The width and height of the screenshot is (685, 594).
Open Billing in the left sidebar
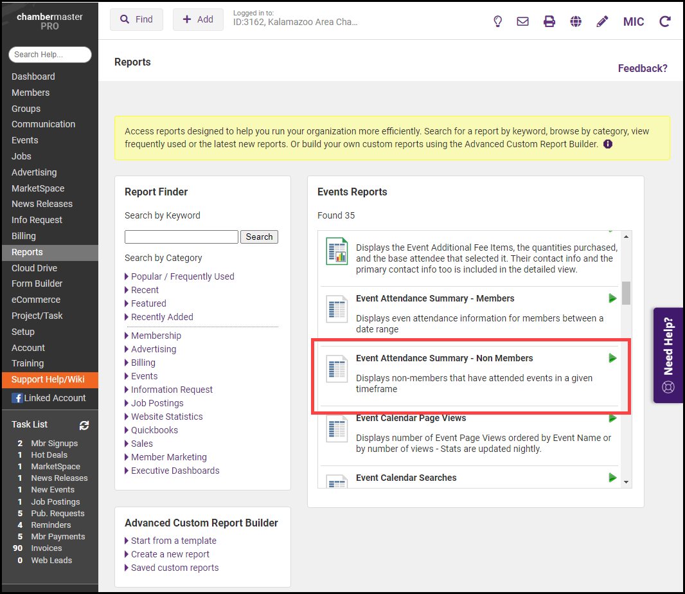click(x=24, y=236)
